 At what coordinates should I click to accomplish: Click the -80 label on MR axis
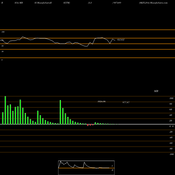[x=171, y=149]
